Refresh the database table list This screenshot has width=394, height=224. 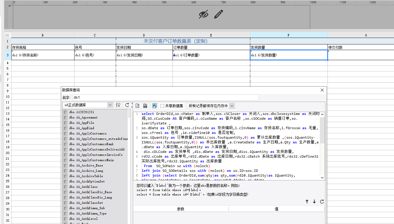click(x=127, y=105)
